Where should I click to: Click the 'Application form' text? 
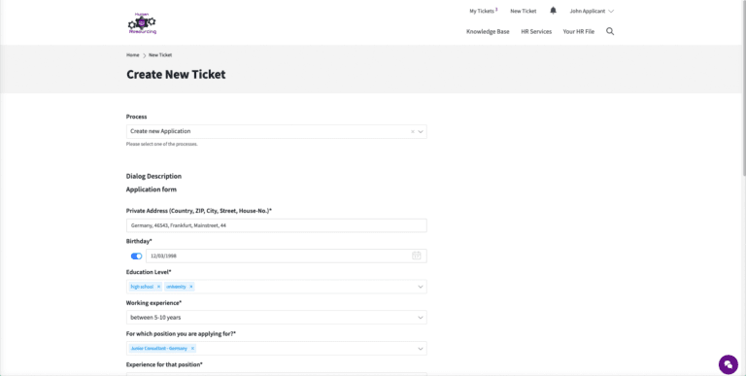point(152,189)
